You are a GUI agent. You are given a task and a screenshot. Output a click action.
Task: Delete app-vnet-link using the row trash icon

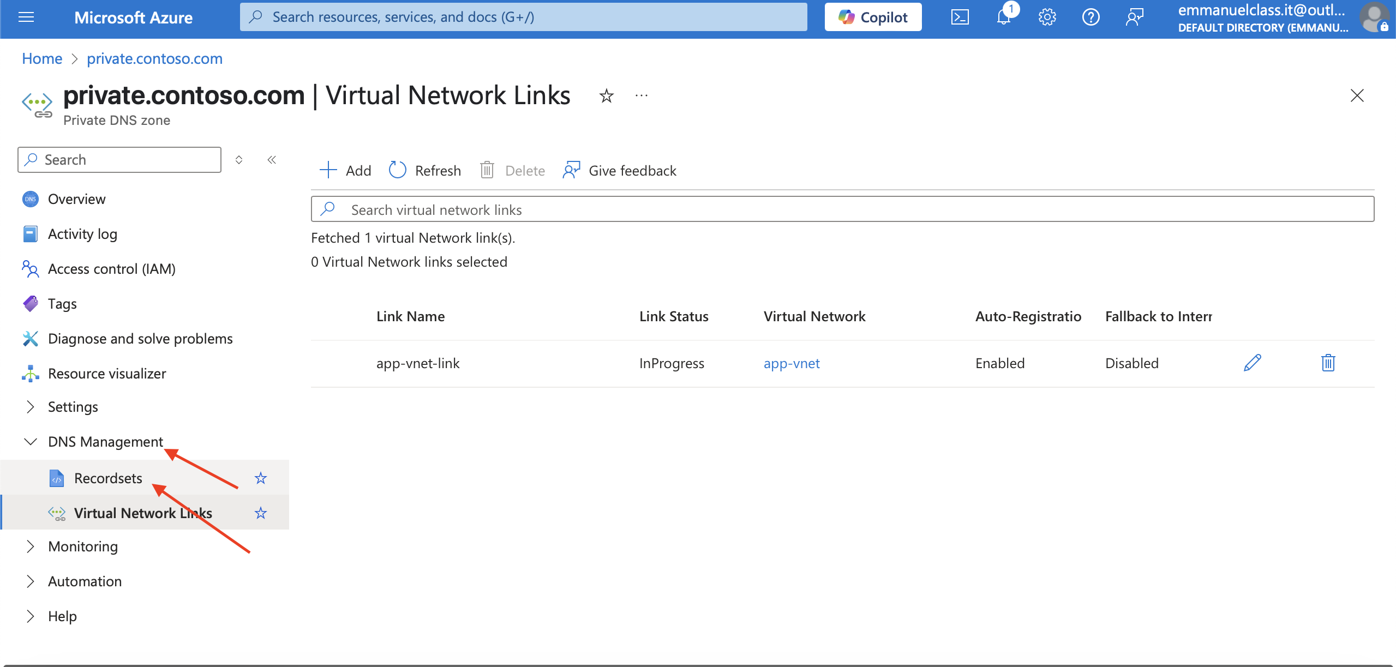tap(1328, 363)
